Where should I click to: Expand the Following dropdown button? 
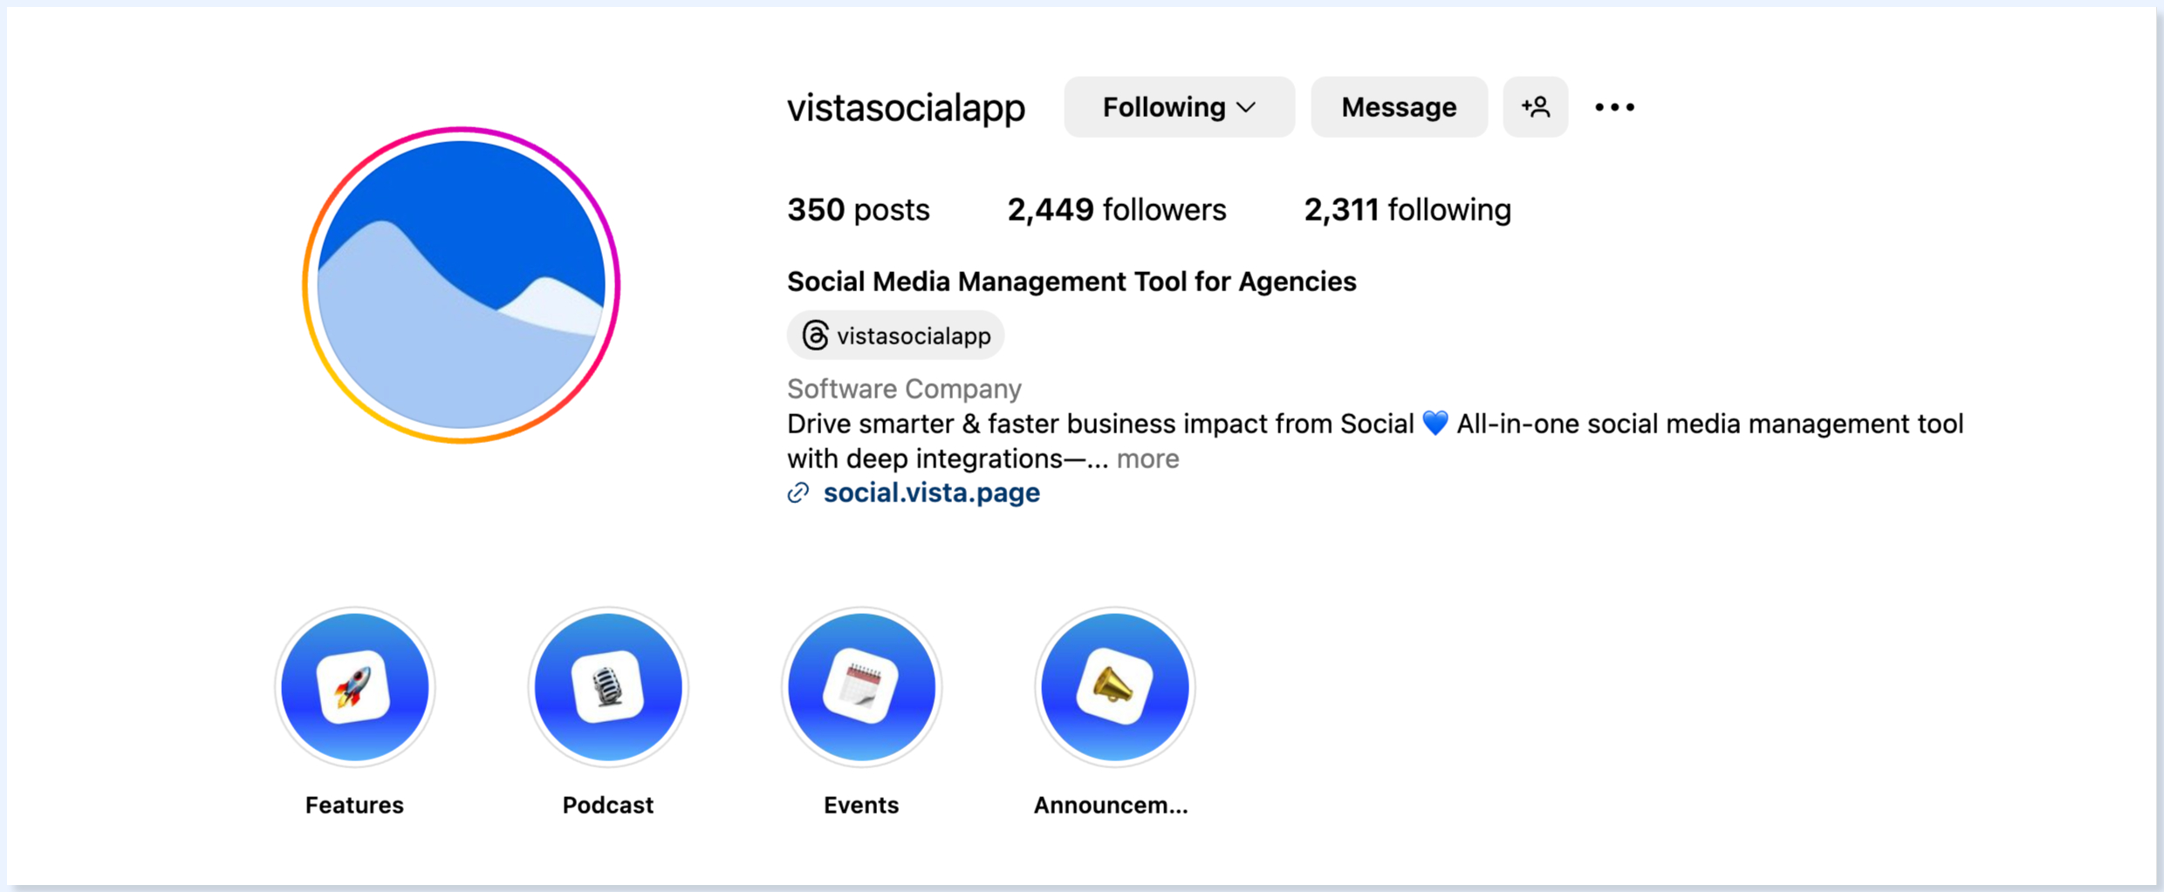1179,107
